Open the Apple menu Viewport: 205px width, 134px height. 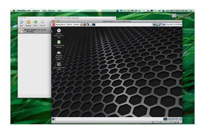(14, 11)
